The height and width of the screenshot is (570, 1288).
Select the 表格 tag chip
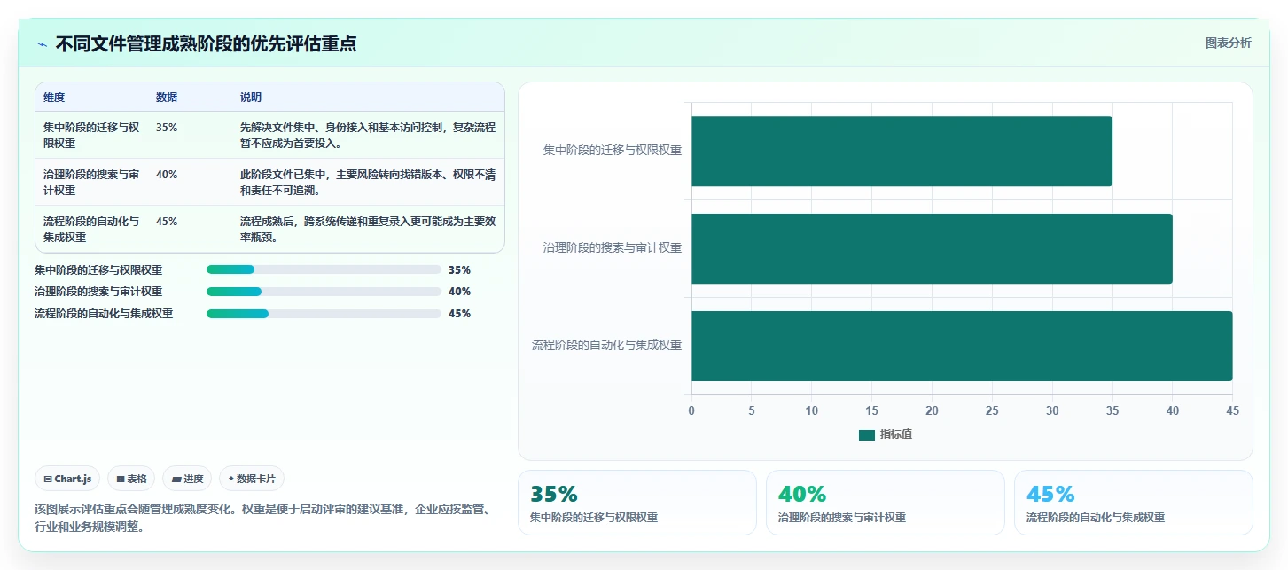coord(131,479)
